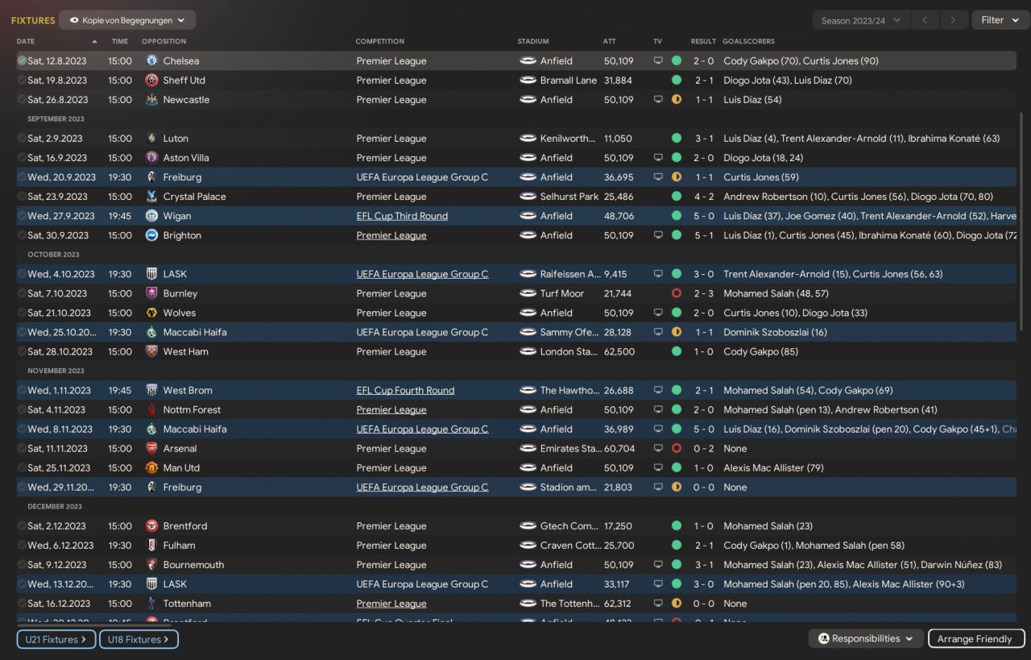Viewport: 1031px width, 660px height.
Task: Sort by the Result column header
Action: 703,41
